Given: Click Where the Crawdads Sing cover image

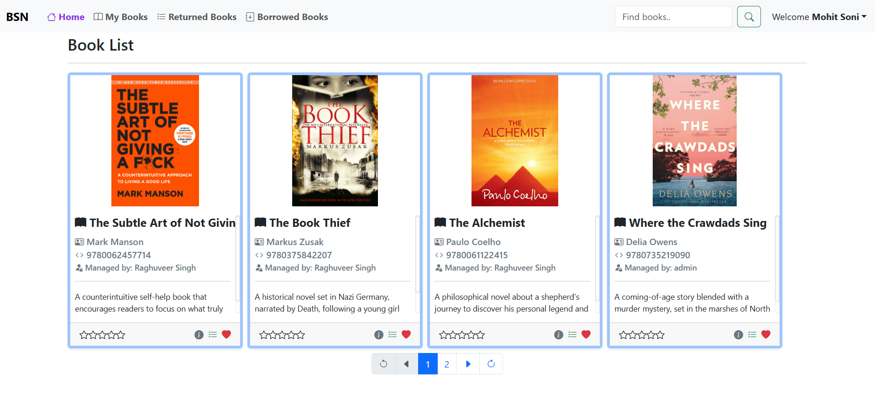Looking at the screenshot, I should pyautogui.click(x=695, y=141).
